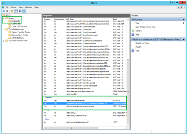Select Relying Party Trusts tree item
Image resolution: width=188 pixels, height=134 pixels.
click(19, 35)
